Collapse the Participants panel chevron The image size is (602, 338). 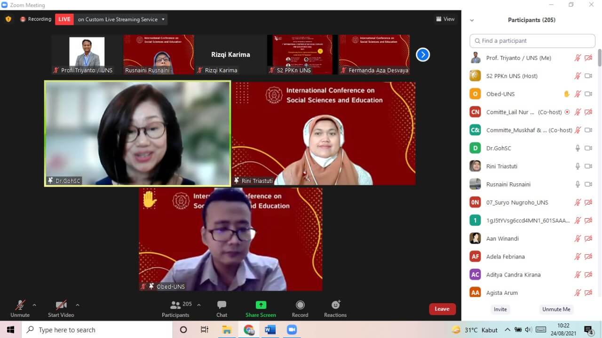(472, 20)
